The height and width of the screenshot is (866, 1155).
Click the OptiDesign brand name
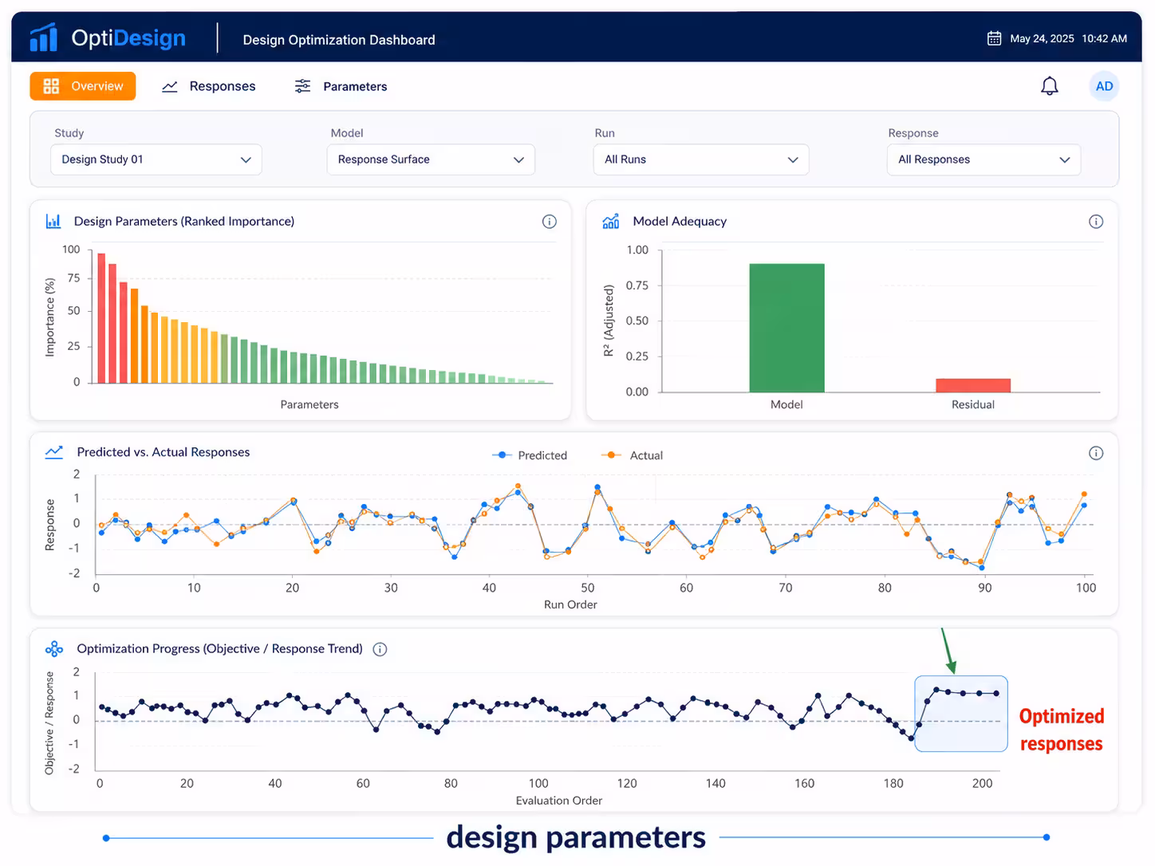pos(128,37)
